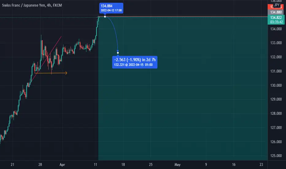Click the 2022-04-12 17:00 date text in callout
Image resolution: width=286 pixels, height=169 pixels.
pyautogui.click(x=111, y=10)
